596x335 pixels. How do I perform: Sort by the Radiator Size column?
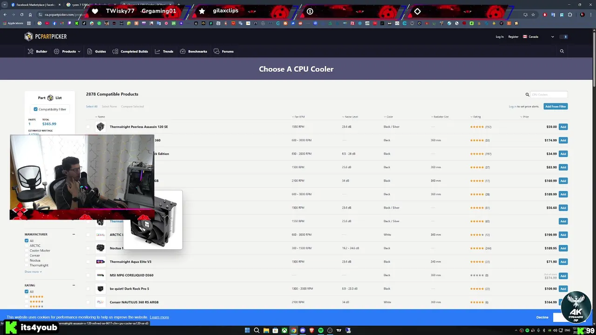(440, 117)
